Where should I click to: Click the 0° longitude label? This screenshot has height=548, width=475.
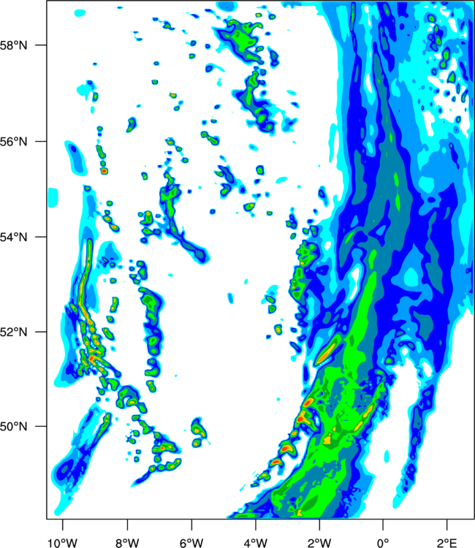click(383, 543)
